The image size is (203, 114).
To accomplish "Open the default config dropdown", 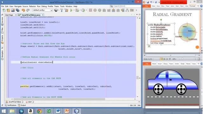I will [x=42, y=10].
